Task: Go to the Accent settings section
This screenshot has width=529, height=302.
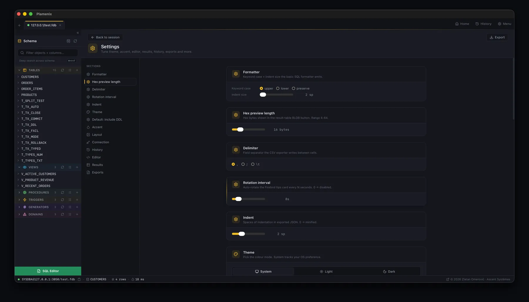Action: click(110, 127)
